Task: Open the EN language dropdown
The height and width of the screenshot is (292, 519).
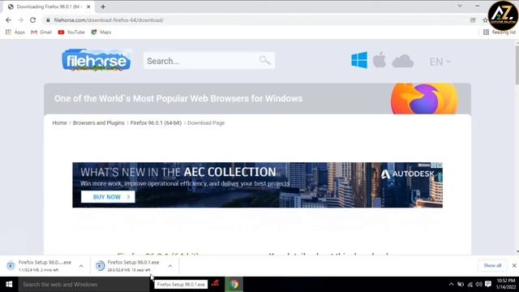Action: [x=440, y=62]
